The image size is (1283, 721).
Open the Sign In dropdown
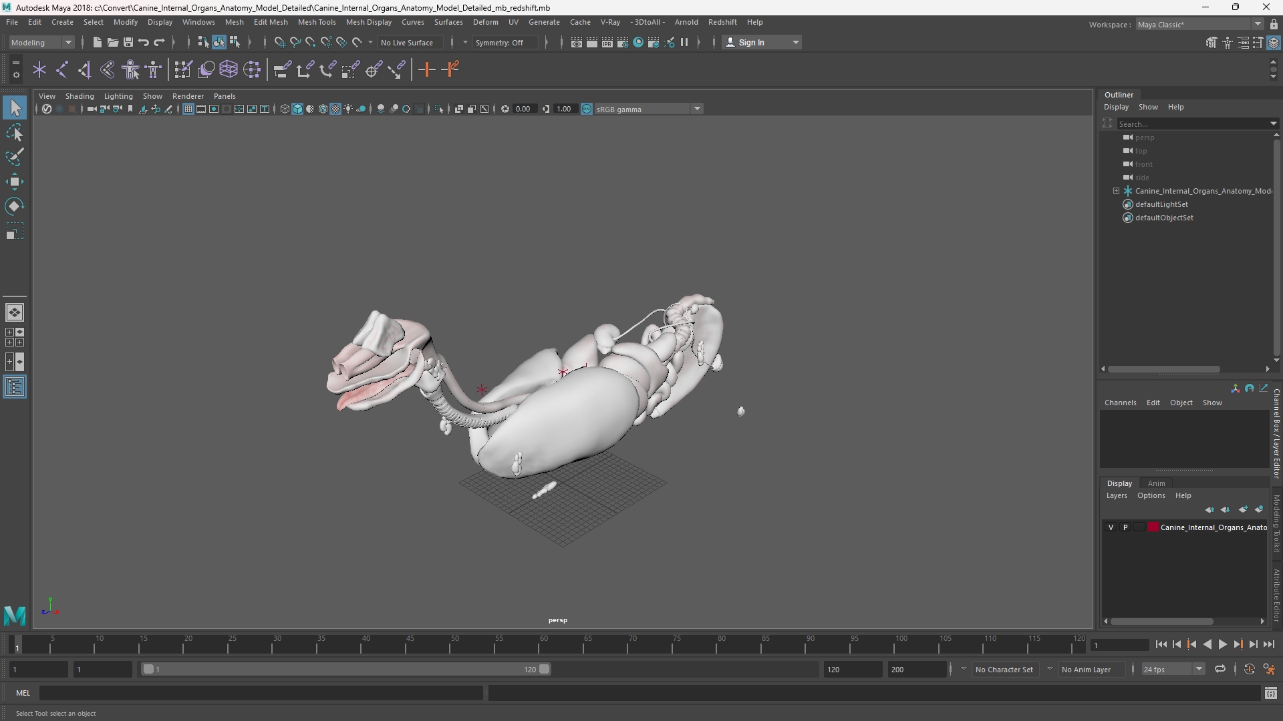[762, 42]
